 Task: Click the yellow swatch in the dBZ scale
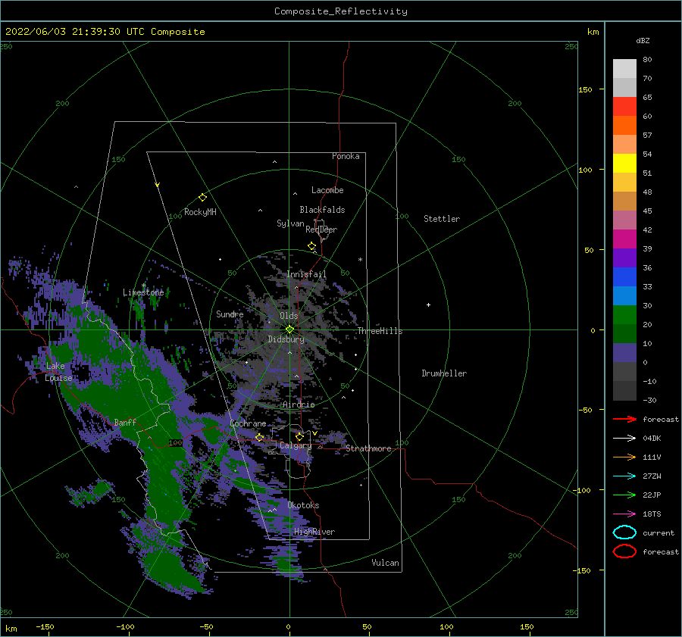624,164
